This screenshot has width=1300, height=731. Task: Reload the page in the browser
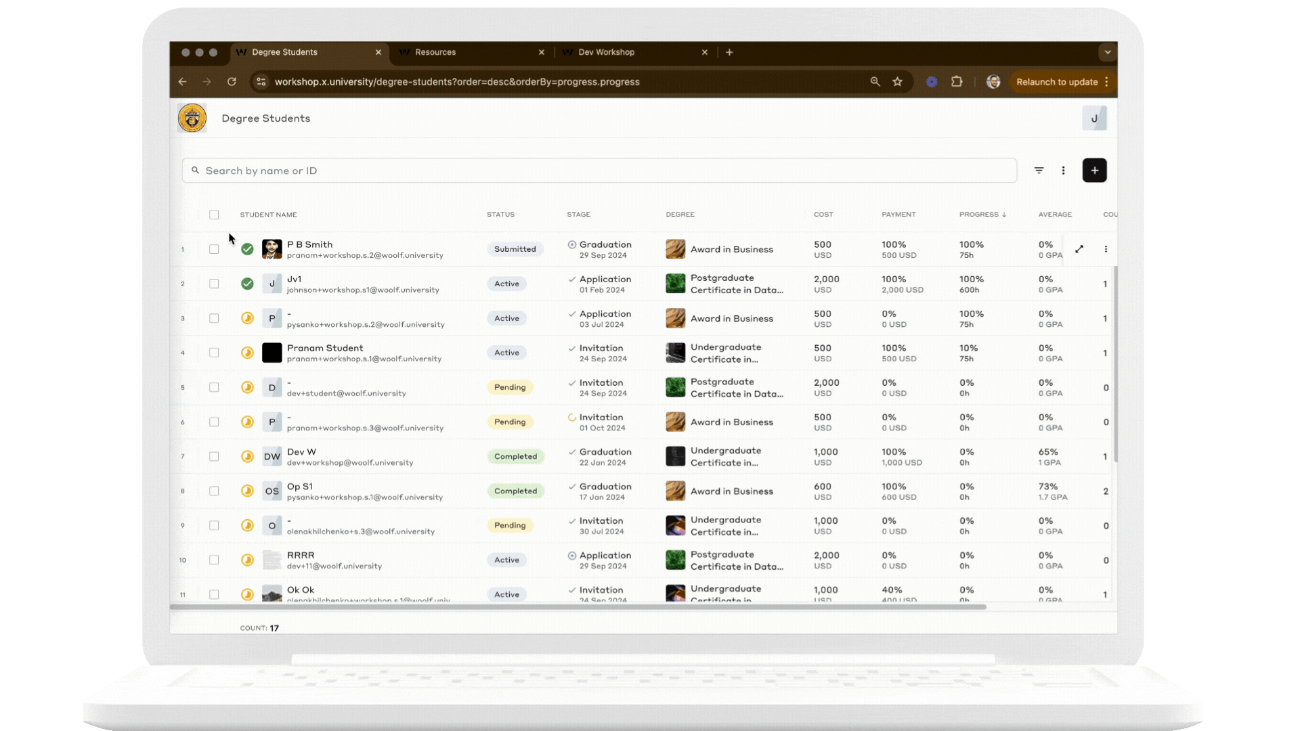[x=232, y=82]
